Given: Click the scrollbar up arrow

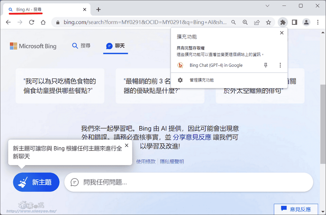Looking at the screenshot, I should point(323,33).
